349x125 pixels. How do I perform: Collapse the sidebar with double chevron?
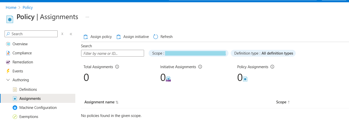coord(71,34)
